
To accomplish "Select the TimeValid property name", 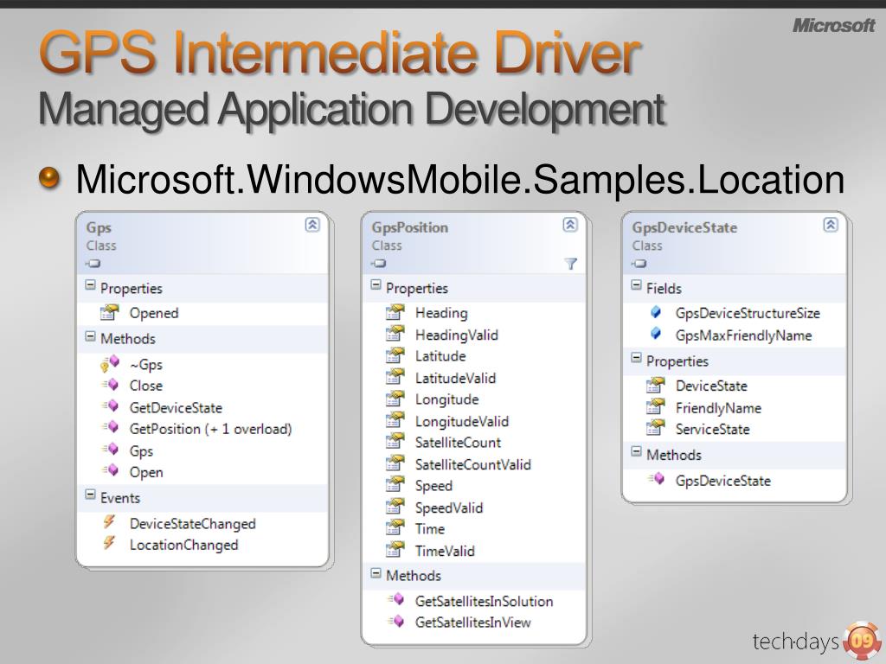I will click(x=445, y=551).
